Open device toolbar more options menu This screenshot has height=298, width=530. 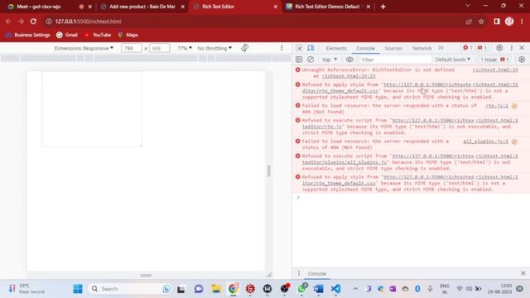click(x=282, y=48)
